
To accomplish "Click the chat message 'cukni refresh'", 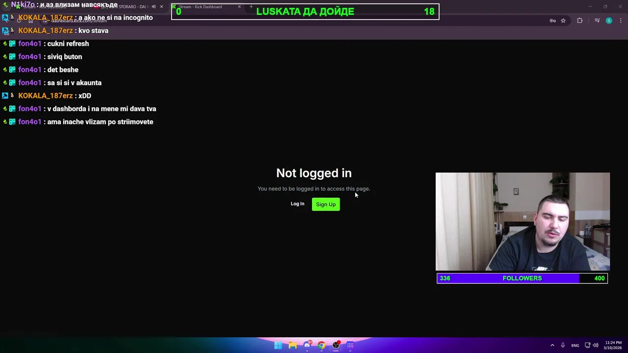I will point(68,44).
